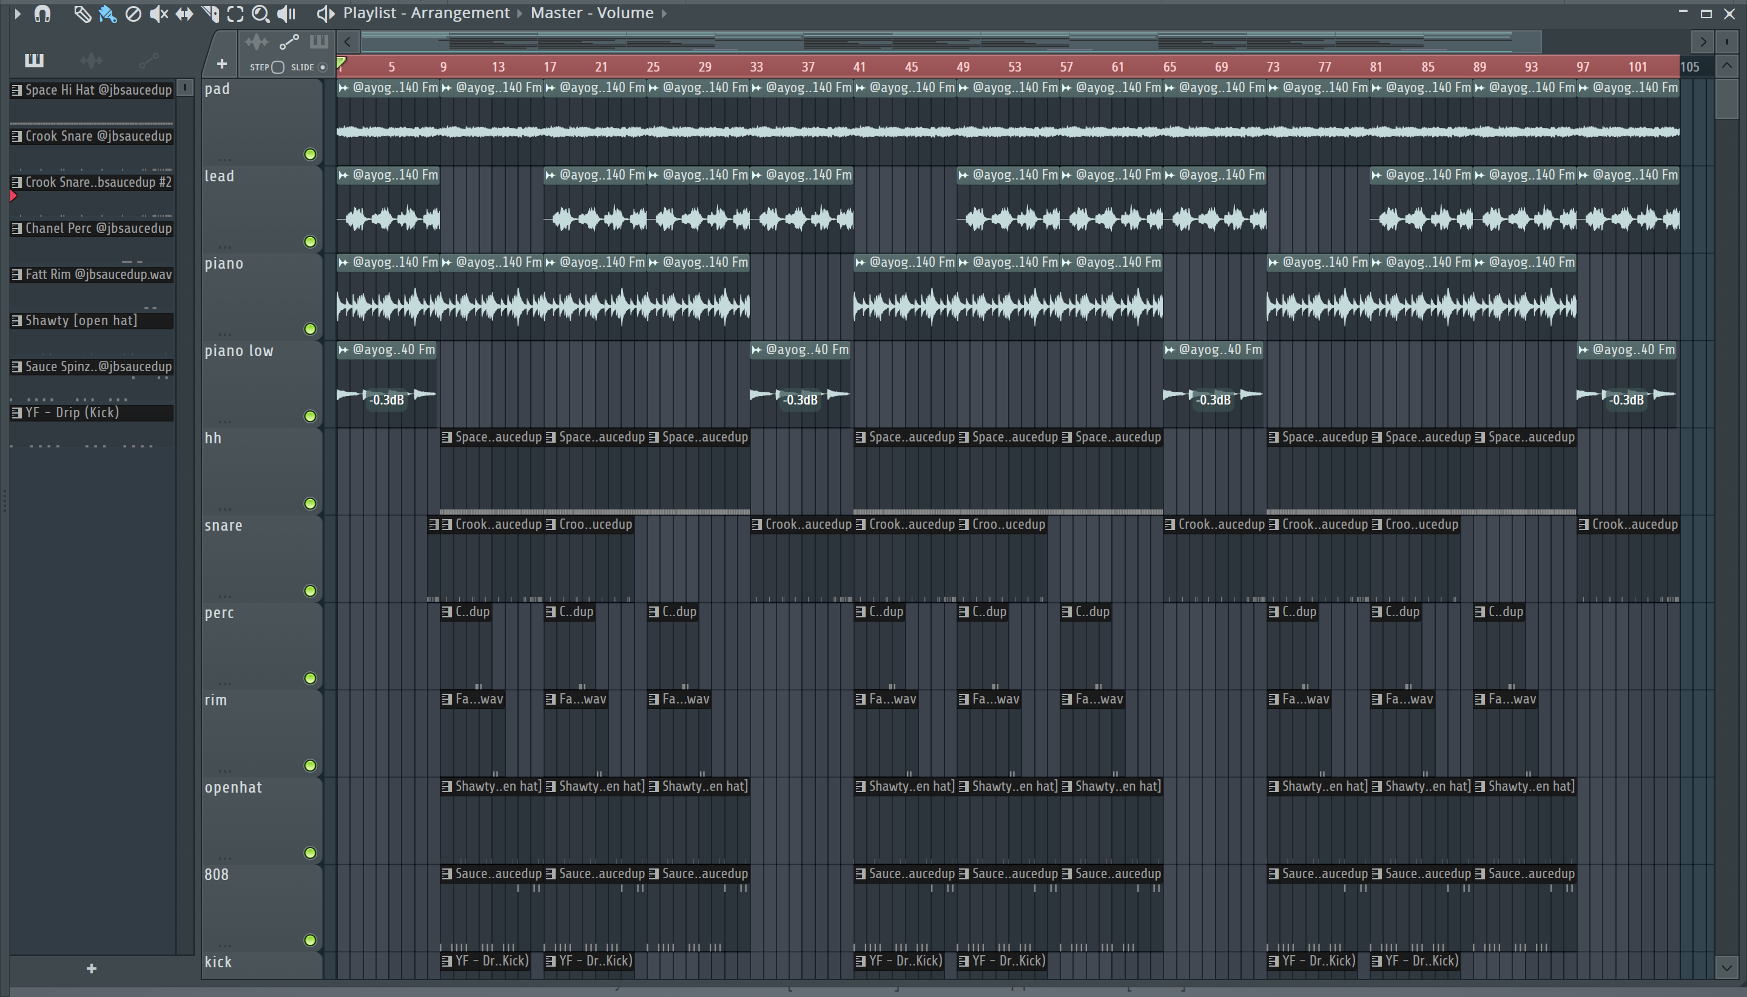Mute the pad track
This screenshot has width=1747, height=997.
click(x=310, y=155)
